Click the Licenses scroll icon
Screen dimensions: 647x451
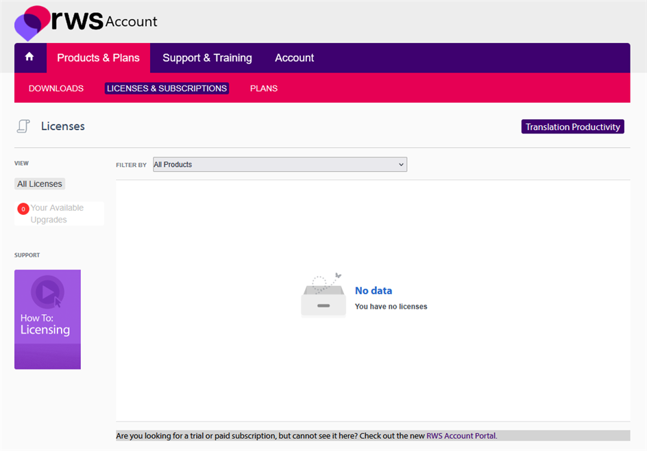click(x=23, y=126)
